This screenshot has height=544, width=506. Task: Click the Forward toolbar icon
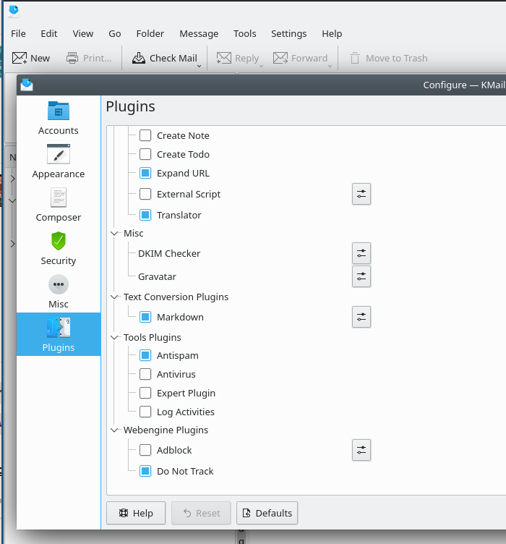coord(280,58)
